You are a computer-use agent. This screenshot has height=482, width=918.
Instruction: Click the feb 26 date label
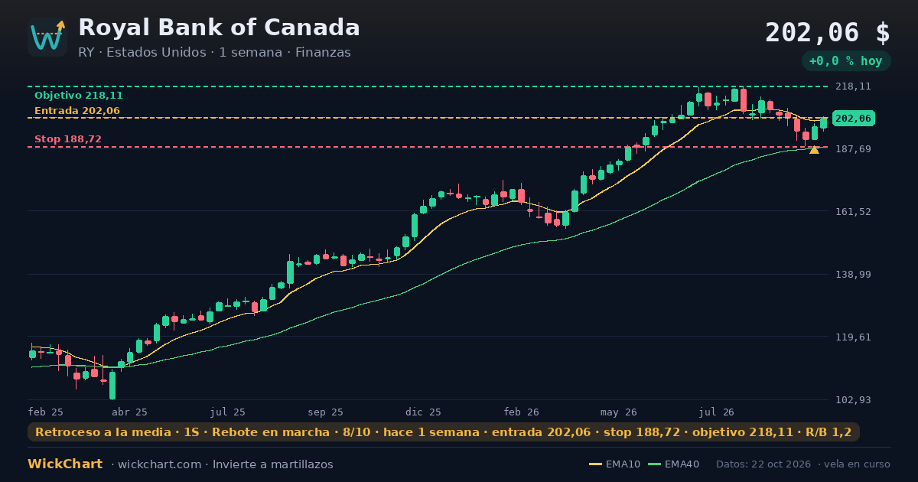point(522,412)
